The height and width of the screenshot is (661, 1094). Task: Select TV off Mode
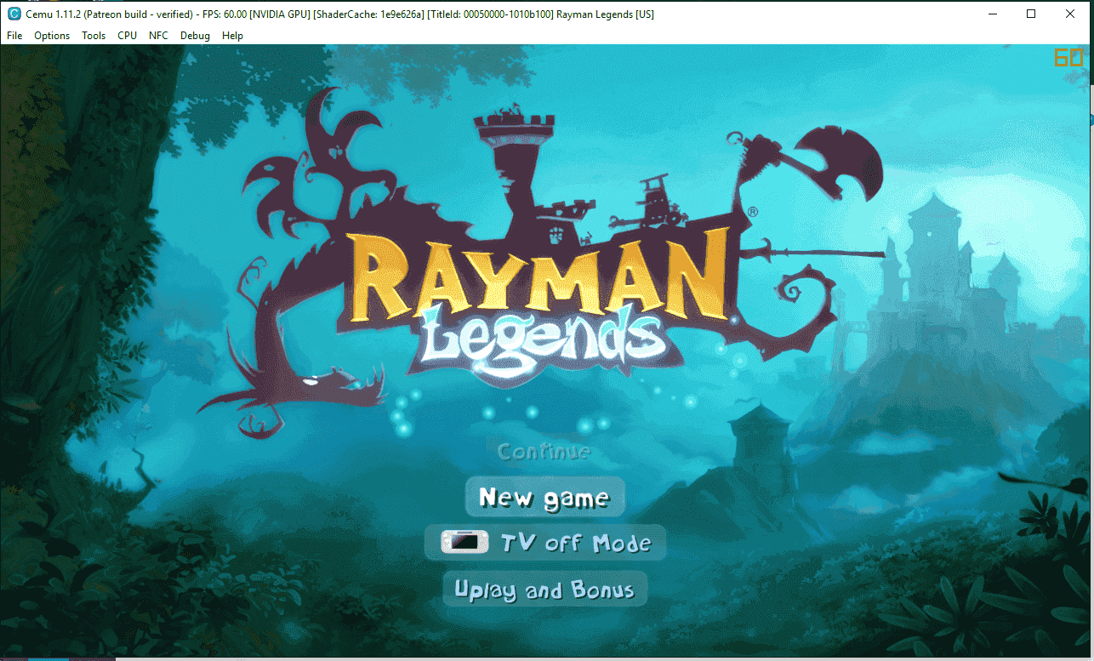pos(545,543)
